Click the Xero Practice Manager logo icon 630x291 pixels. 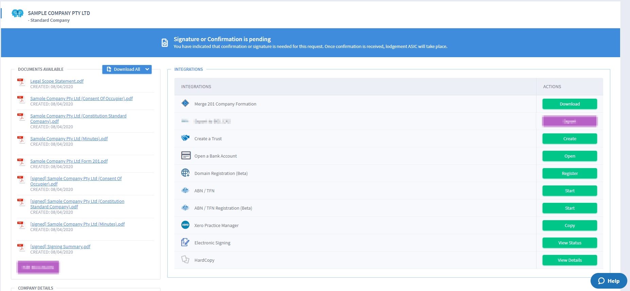(185, 225)
